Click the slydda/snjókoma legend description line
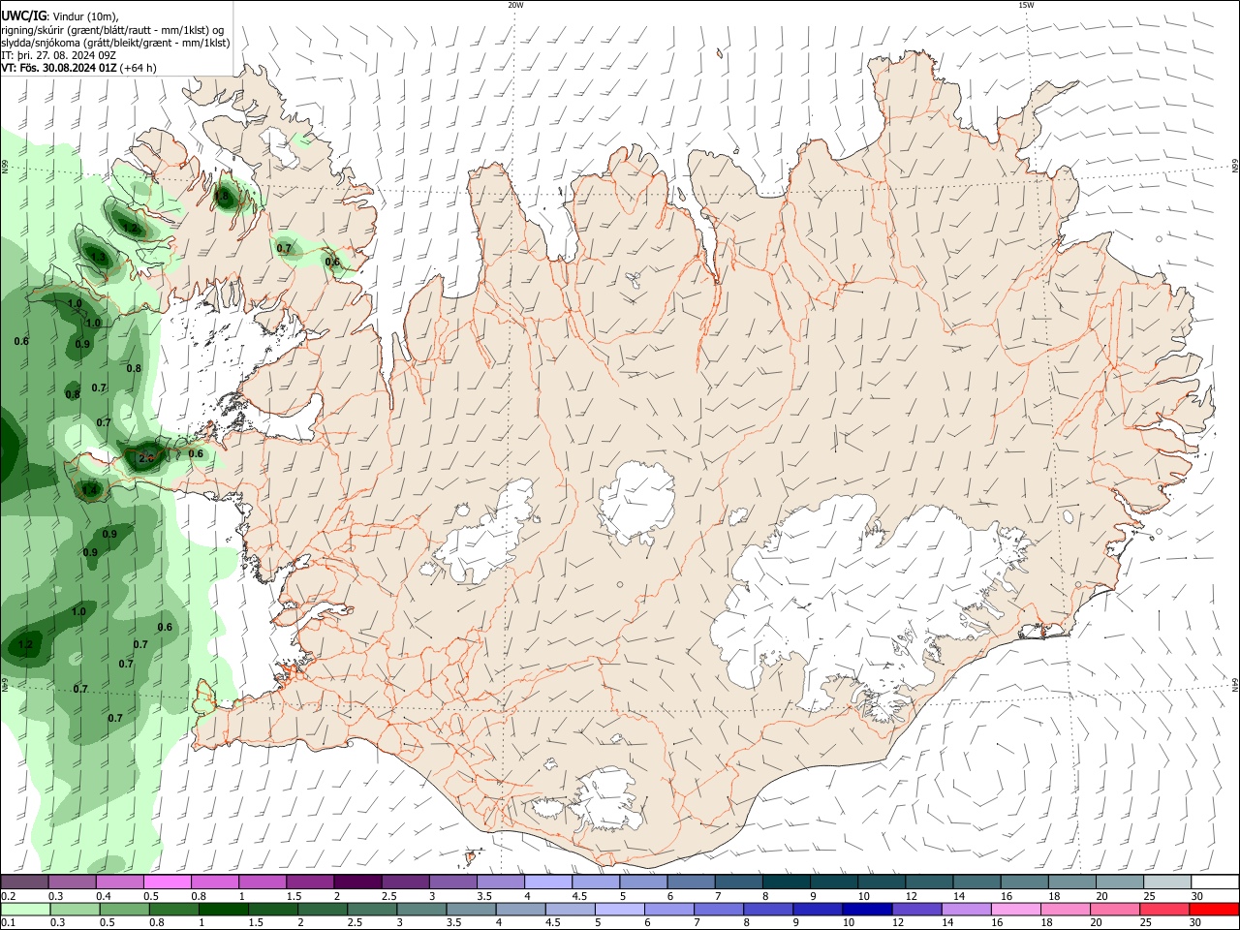This screenshot has width=1240, height=930. point(115,43)
